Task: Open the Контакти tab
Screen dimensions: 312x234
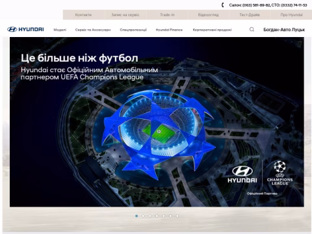Action: (83, 15)
